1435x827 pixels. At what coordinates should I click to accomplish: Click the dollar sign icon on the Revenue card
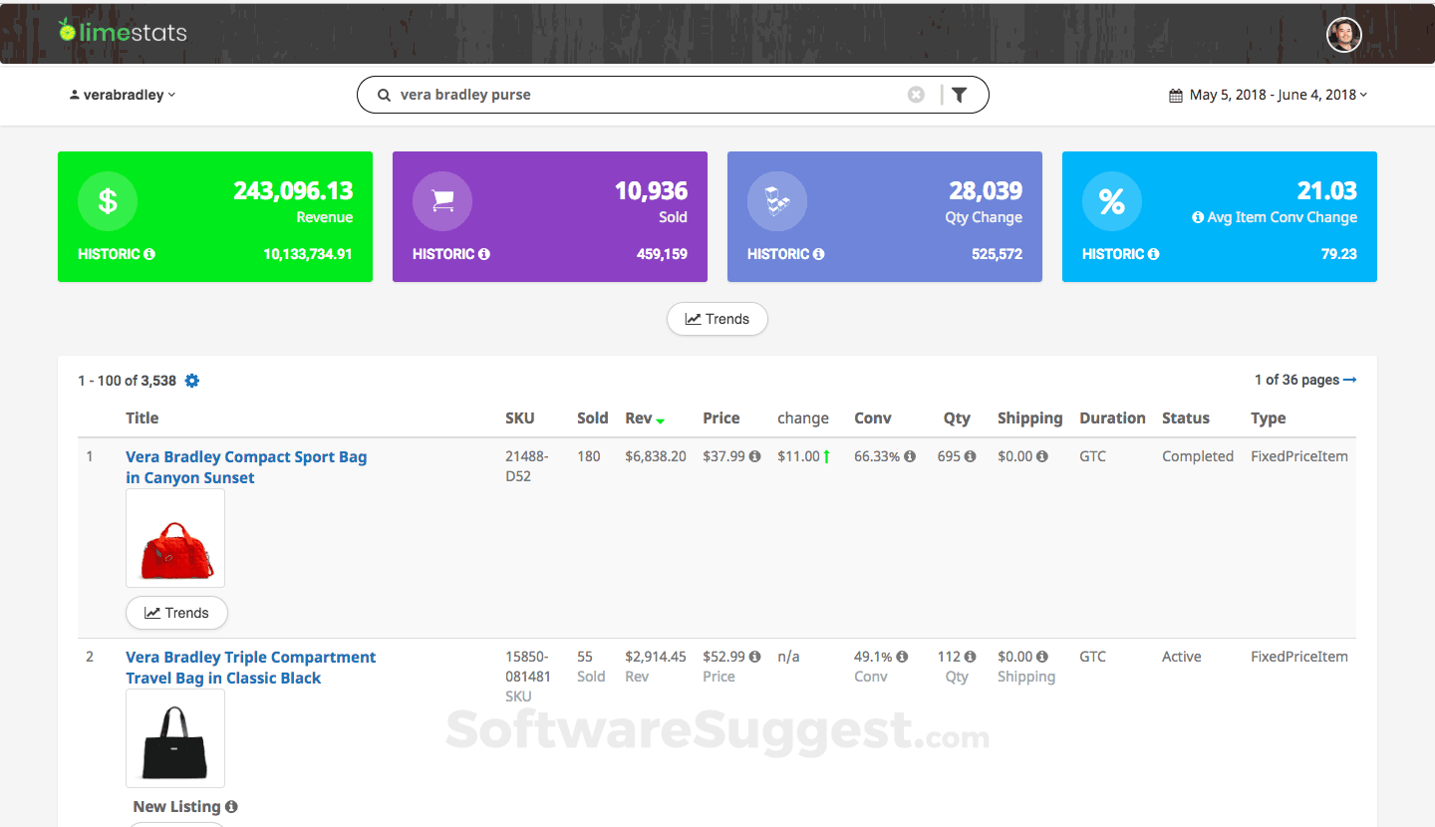pyautogui.click(x=108, y=201)
